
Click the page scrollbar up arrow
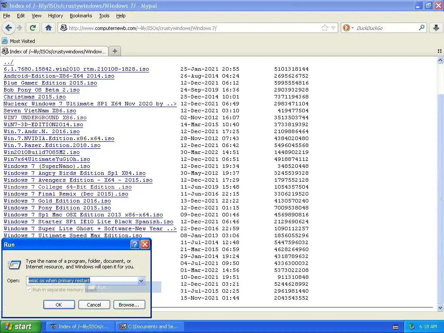pos(440,60)
